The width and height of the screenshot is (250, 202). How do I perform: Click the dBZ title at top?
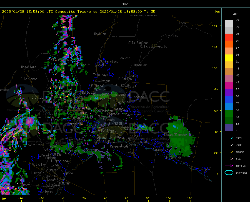point(125,4)
